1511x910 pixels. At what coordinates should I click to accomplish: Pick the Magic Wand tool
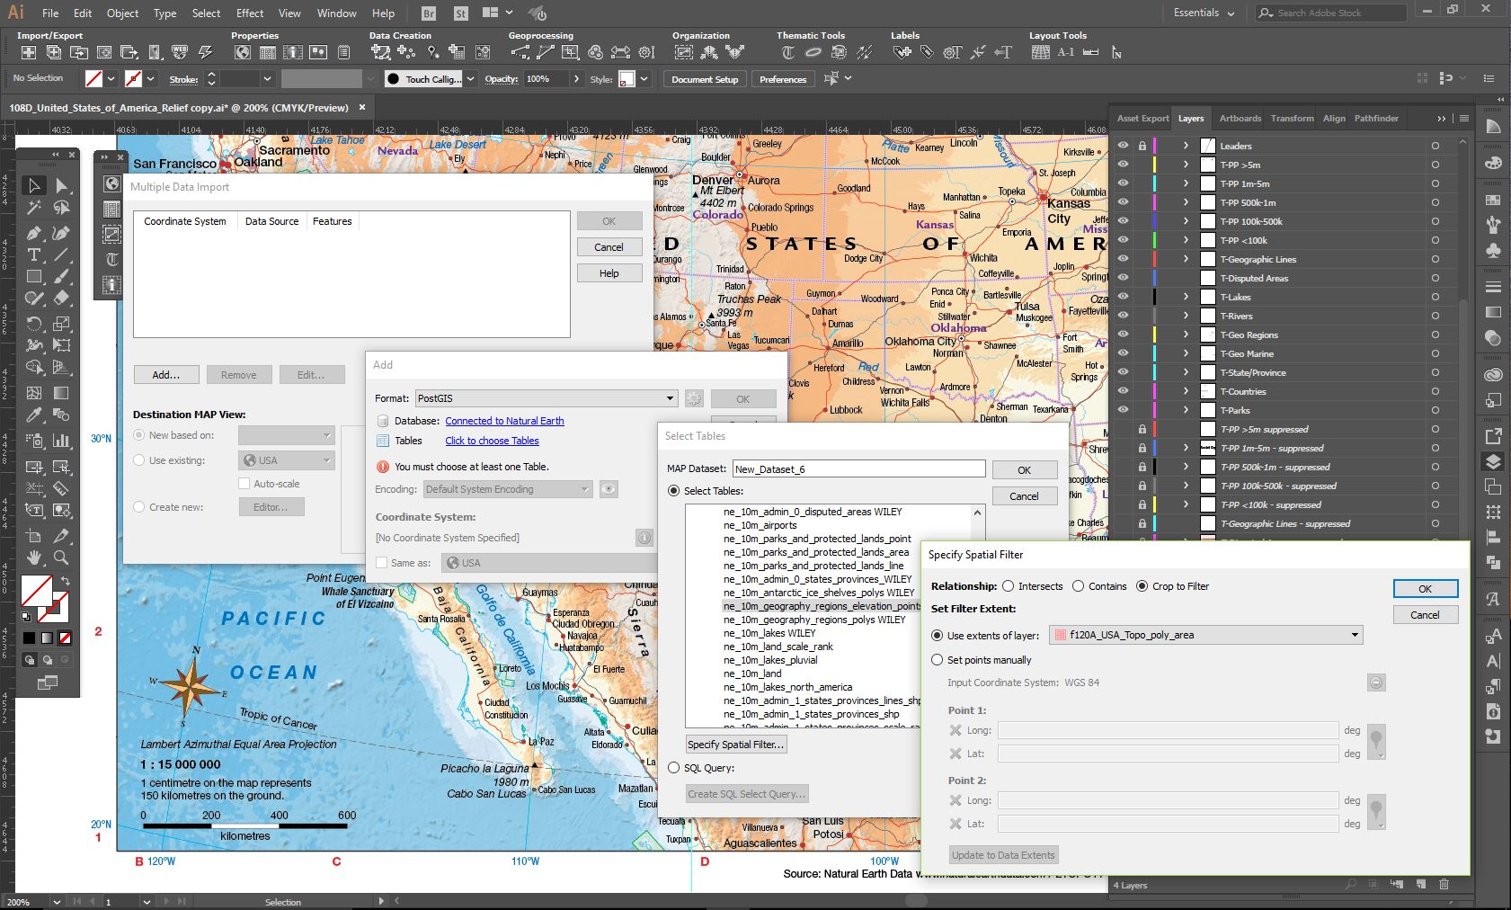pyautogui.click(x=34, y=209)
